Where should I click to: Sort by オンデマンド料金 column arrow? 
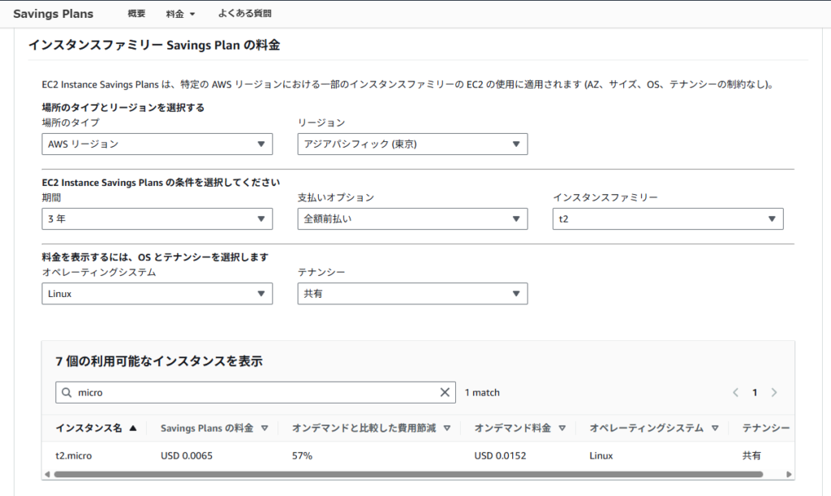[564, 428]
